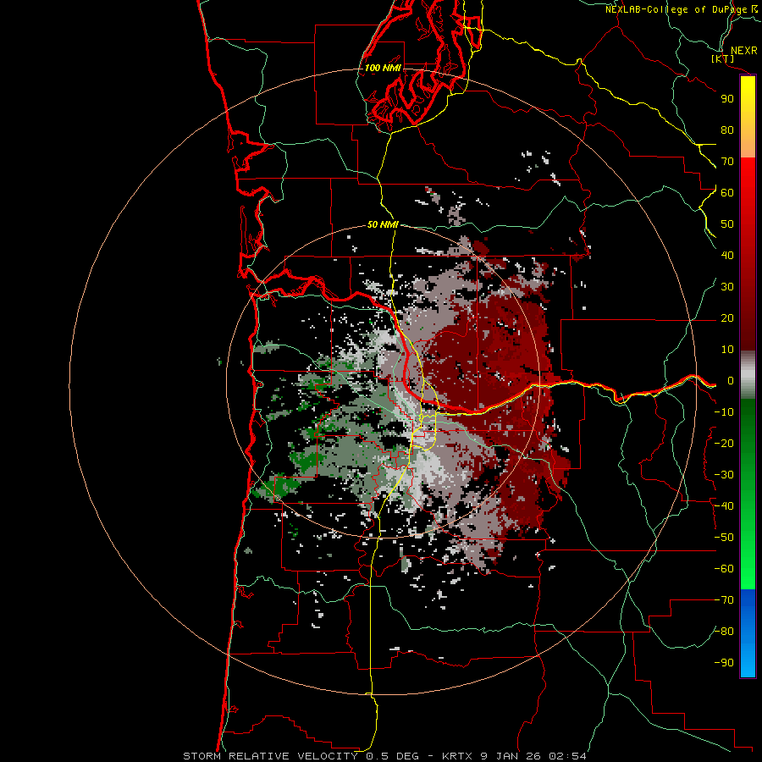
Task: Click the gray zero-velocity segment of color scale
Action: pos(748,375)
